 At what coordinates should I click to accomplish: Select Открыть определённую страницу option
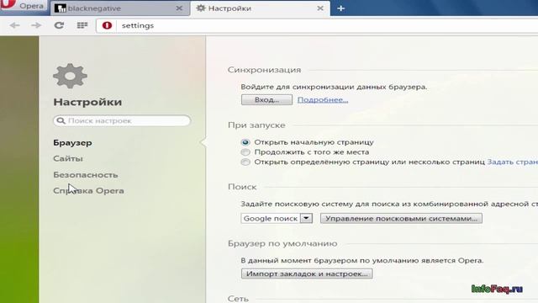click(245, 162)
